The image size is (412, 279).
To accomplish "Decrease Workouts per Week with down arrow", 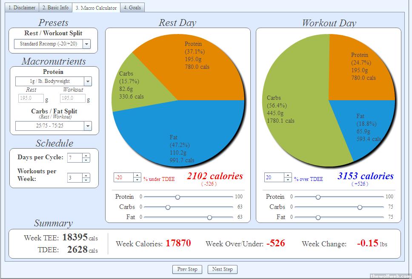I will coord(86,180).
